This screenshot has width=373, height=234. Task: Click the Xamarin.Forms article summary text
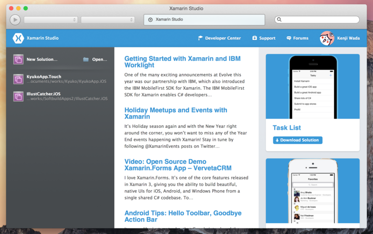(186, 188)
